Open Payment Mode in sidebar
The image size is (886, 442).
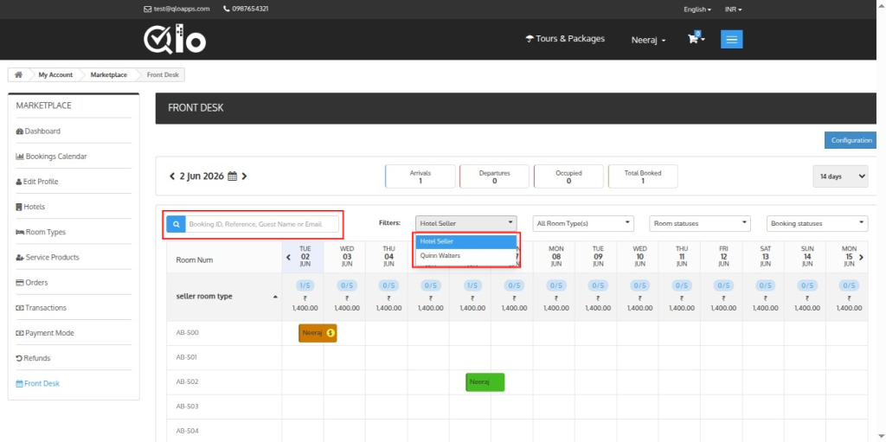pyautogui.click(x=45, y=333)
